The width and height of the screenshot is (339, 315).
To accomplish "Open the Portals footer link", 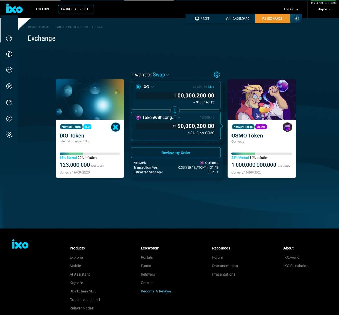I will (147, 257).
